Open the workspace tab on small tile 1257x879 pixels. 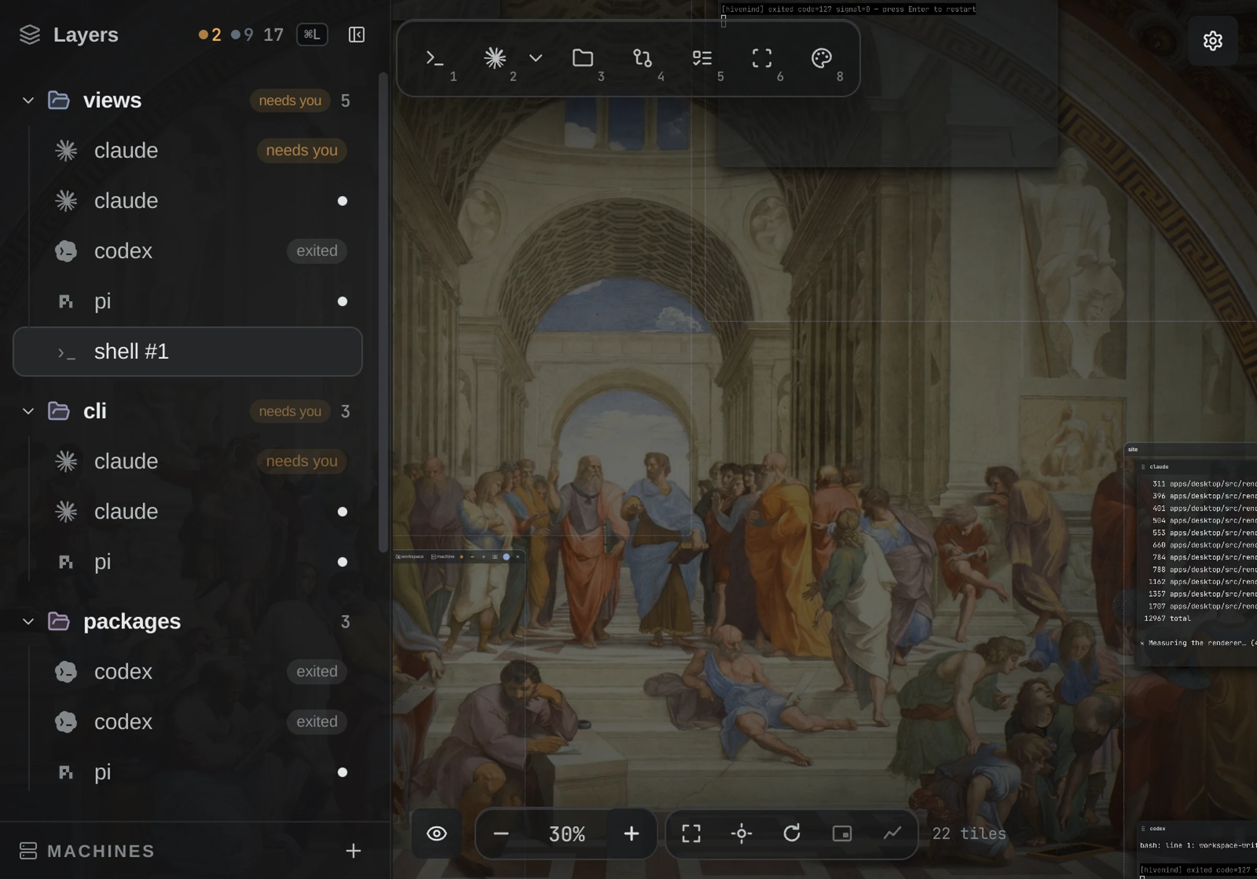pyautogui.click(x=410, y=557)
